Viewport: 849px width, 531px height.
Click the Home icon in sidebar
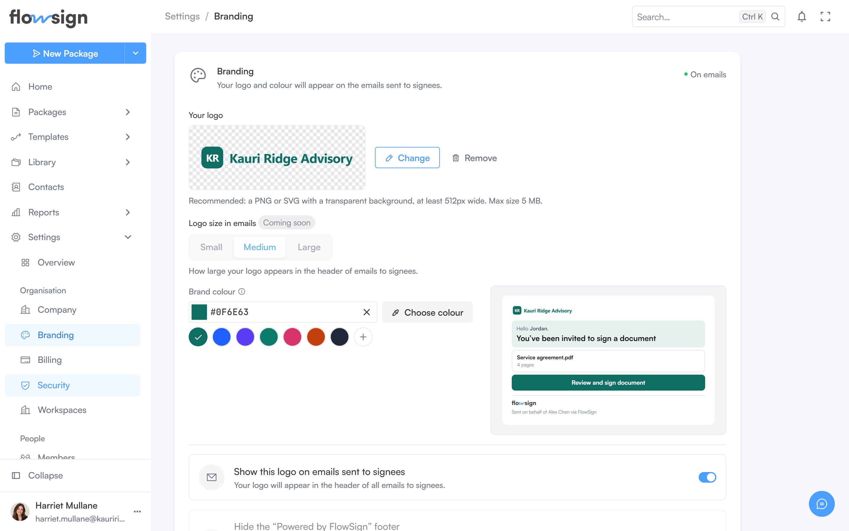tap(16, 86)
